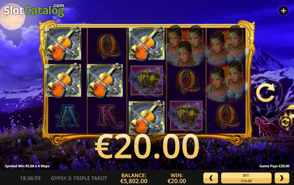Select the bottom violin on reel three
294x185 pixels.
click(147, 117)
